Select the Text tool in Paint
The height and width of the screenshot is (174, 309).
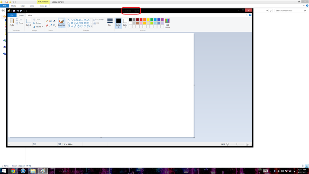[54, 21]
